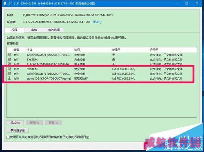This screenshot has height=152, width=204.
Task: Click the group icon of the inherited Administrators entry
Action: point(9,74)
